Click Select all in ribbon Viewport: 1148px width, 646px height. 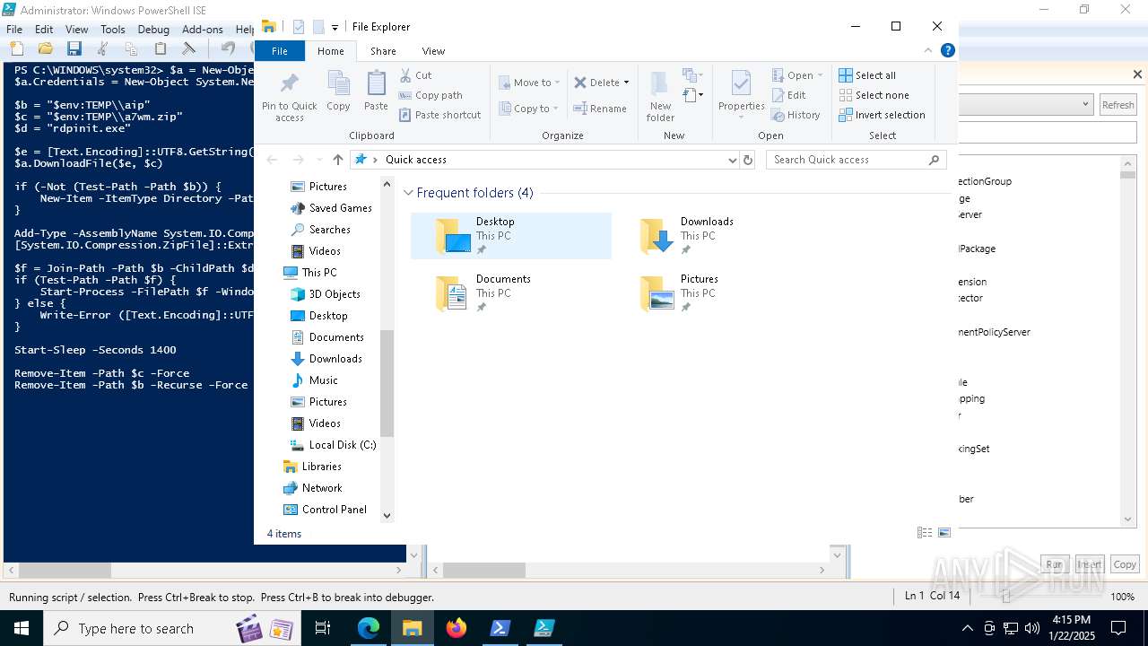click(x=867, y=75)
